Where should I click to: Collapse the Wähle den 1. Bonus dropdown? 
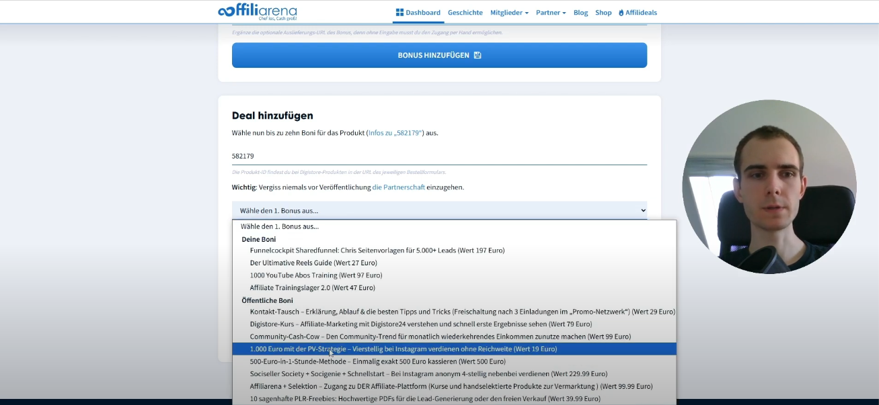tap(439, 210)
